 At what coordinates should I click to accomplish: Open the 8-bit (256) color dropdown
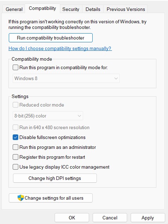point(48,116)
